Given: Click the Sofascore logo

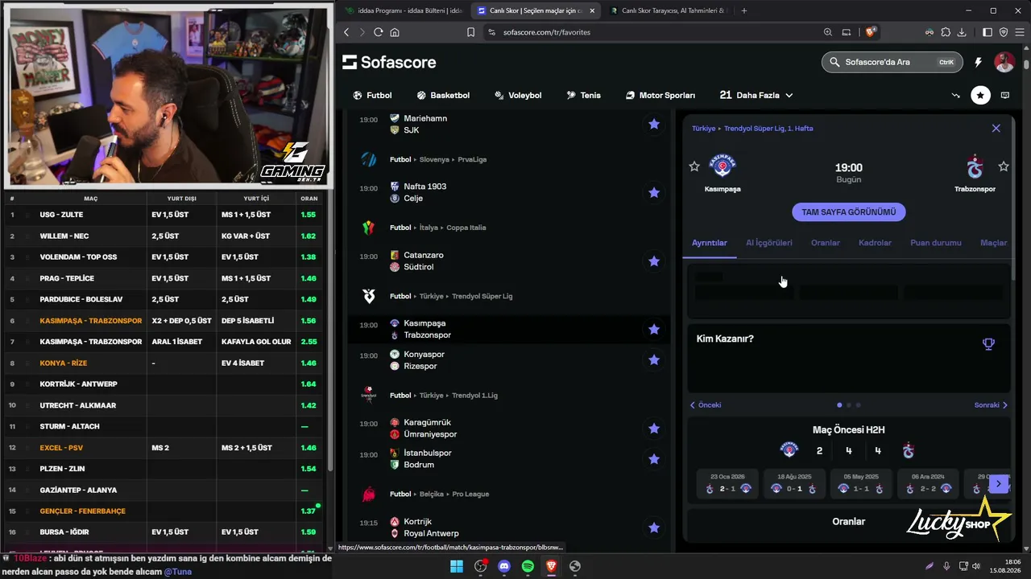Looking at the screenshot, I should click(389, 62).
